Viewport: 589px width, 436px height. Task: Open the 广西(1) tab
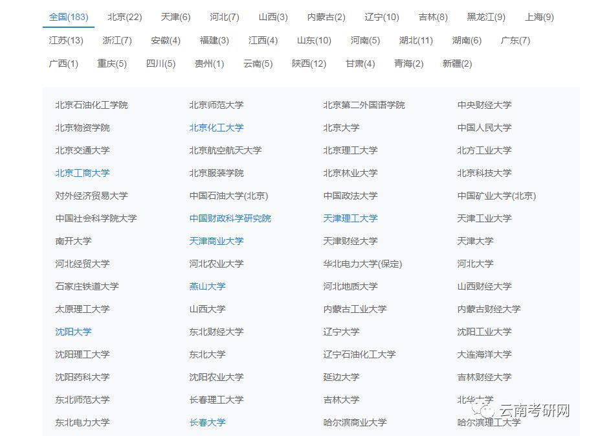click(63, 64)
